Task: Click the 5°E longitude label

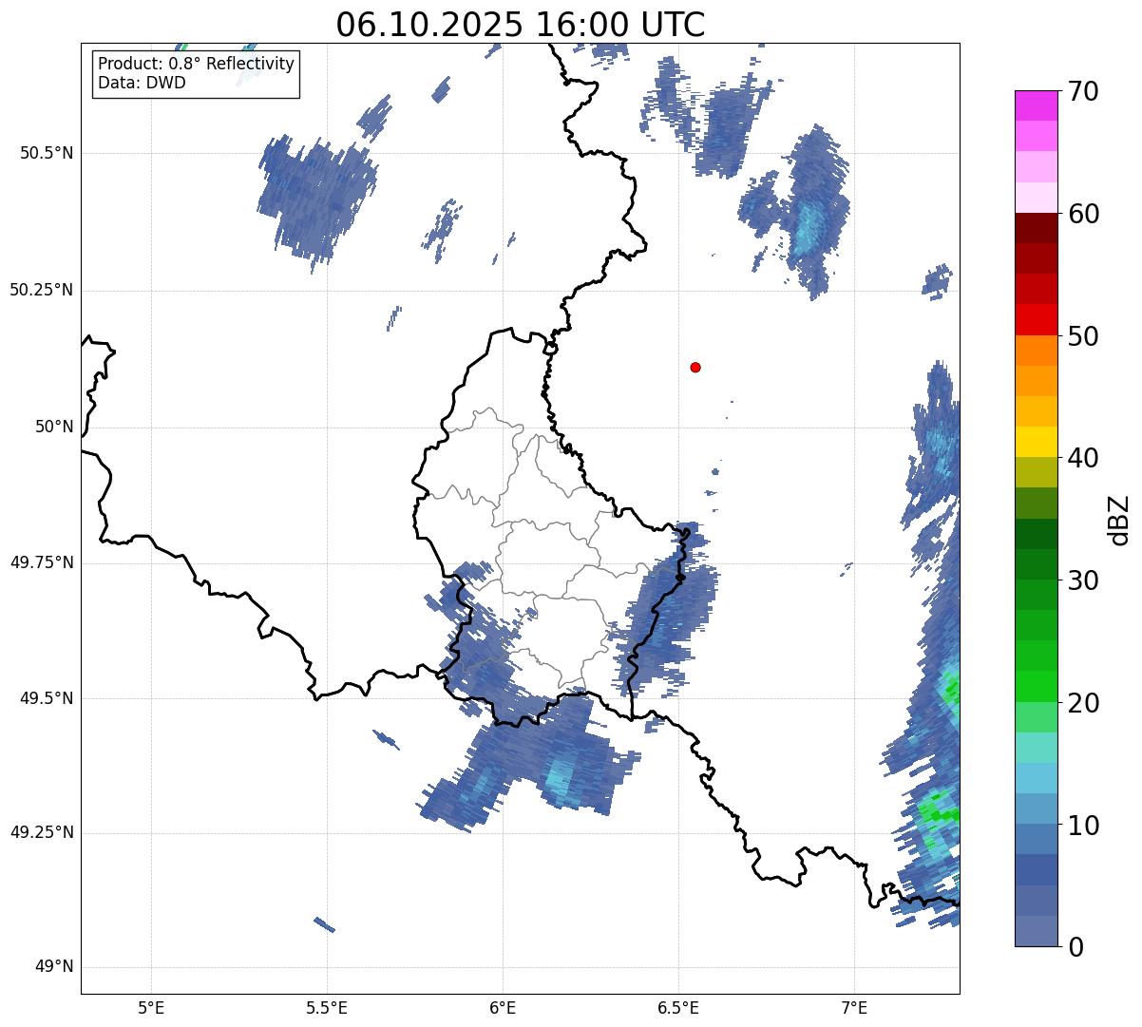Action: [x=151, y=1008]
